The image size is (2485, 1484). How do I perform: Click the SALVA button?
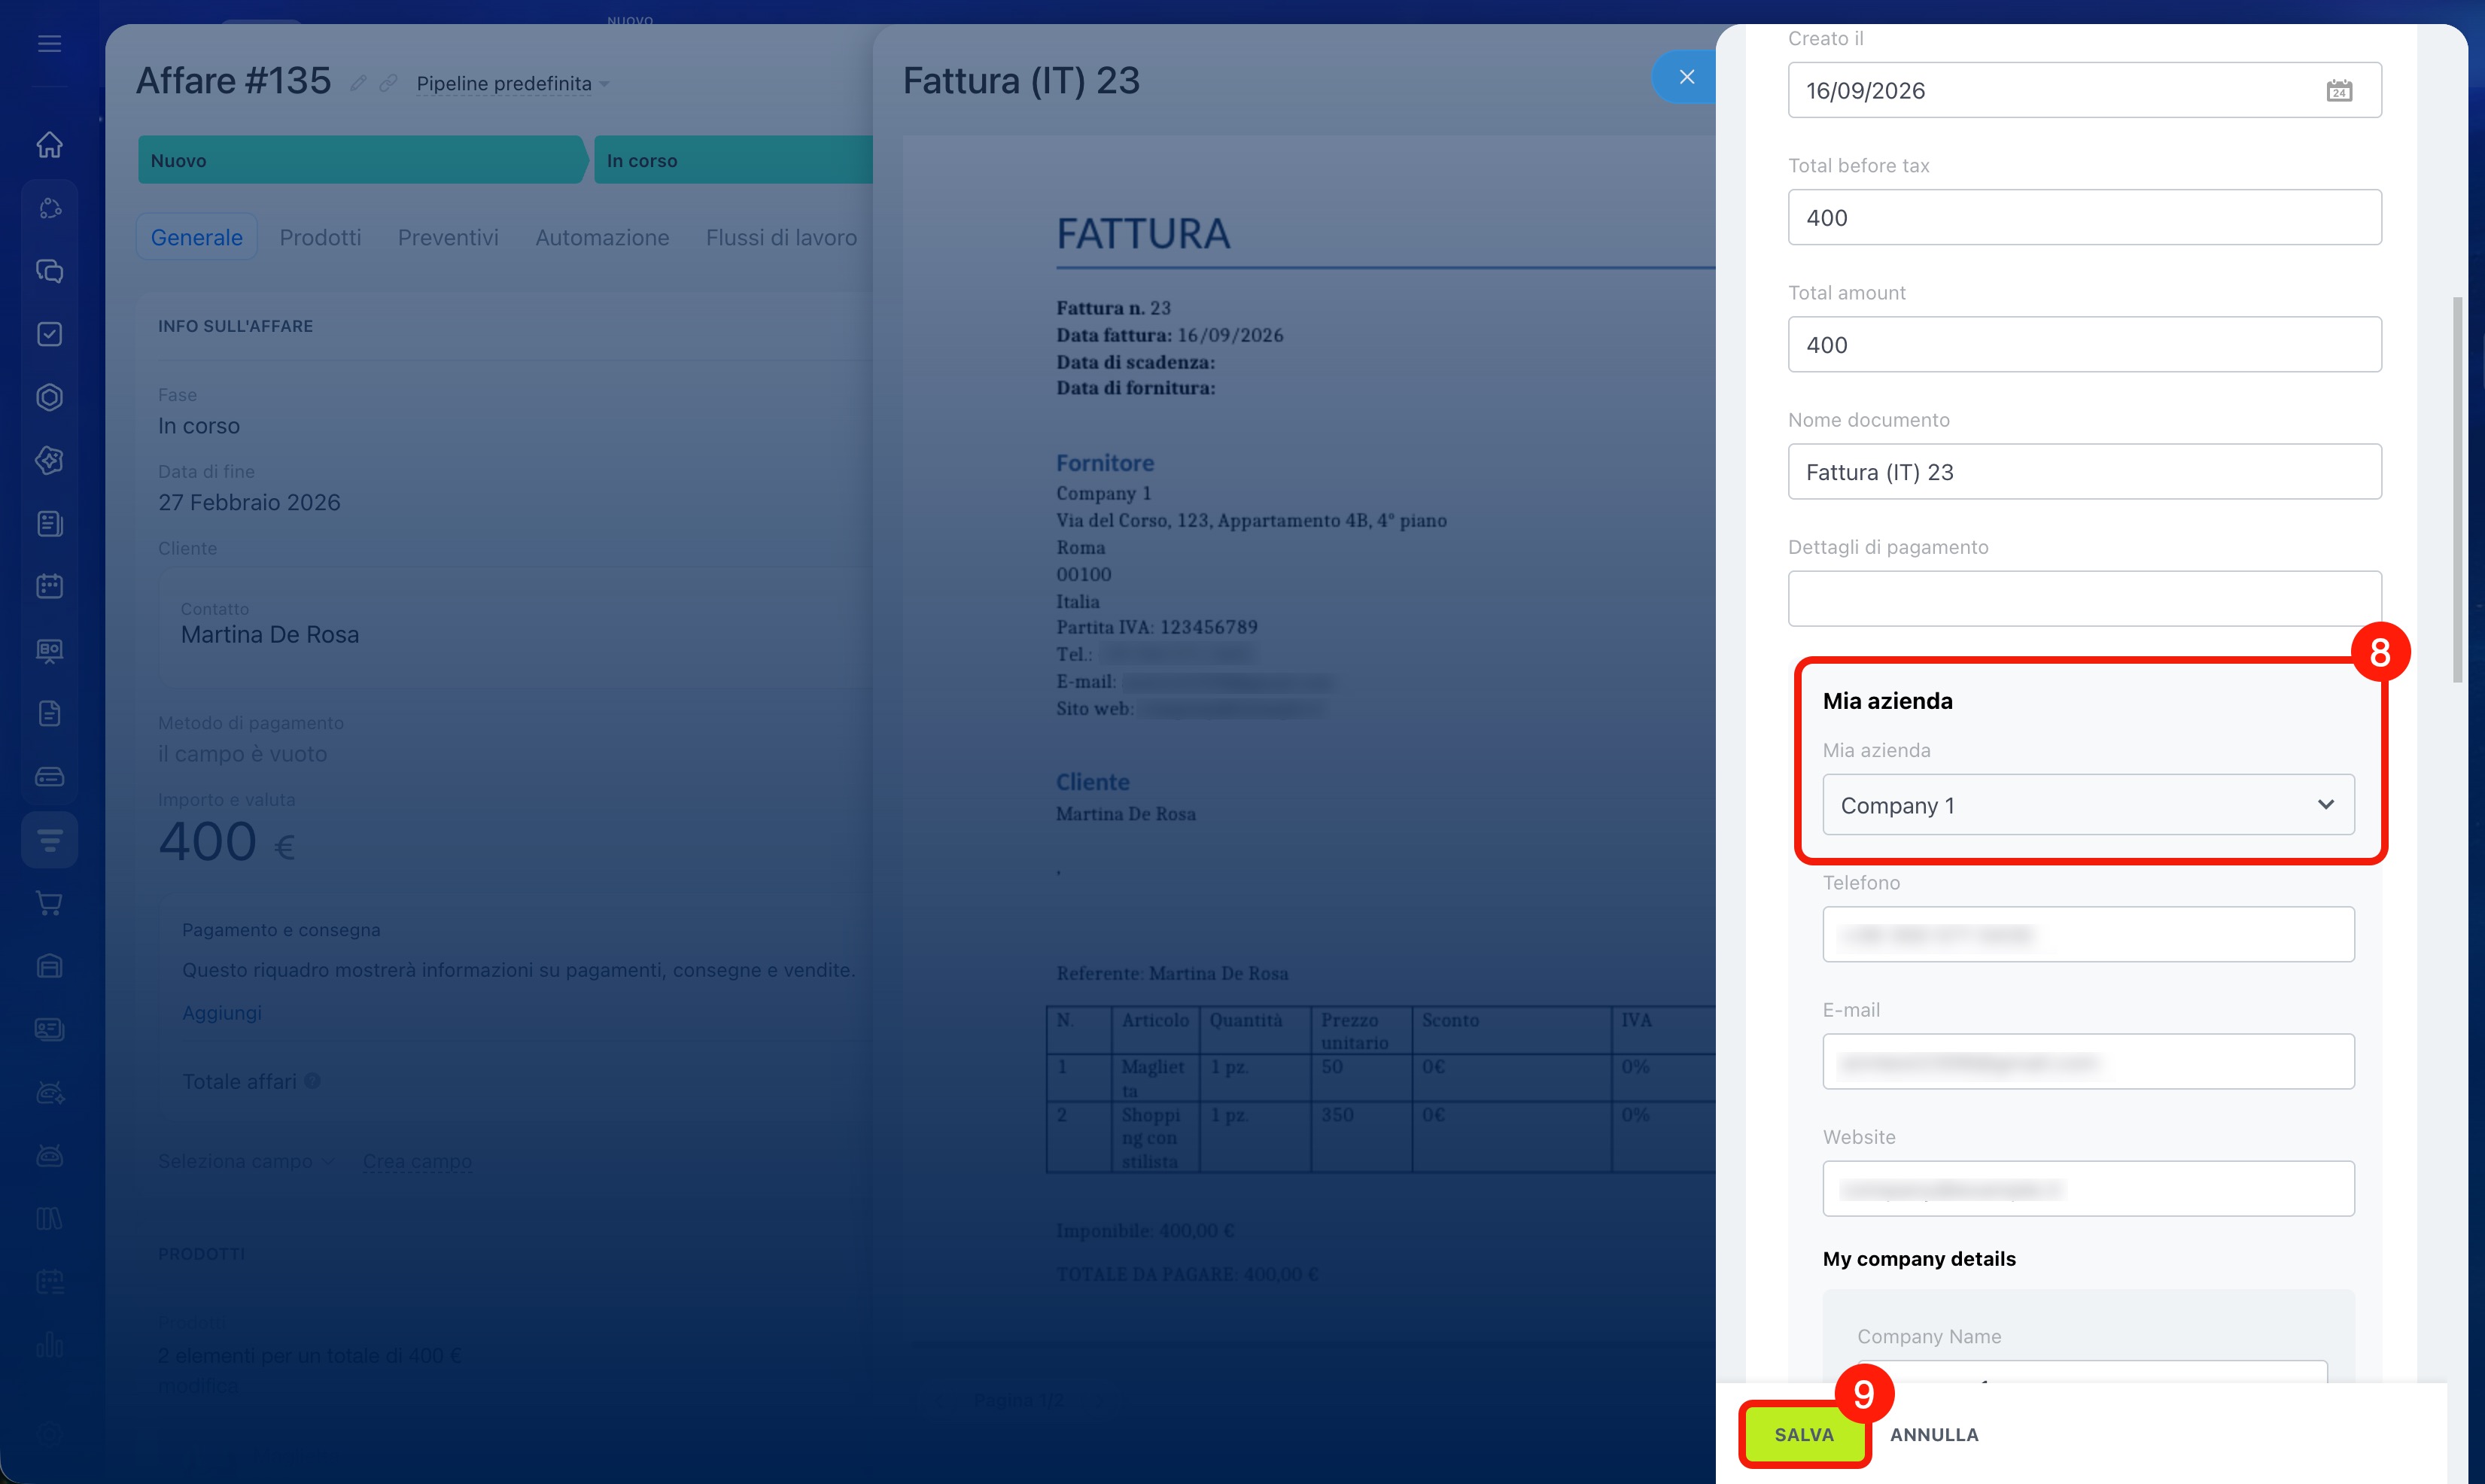point(1804,1434)
